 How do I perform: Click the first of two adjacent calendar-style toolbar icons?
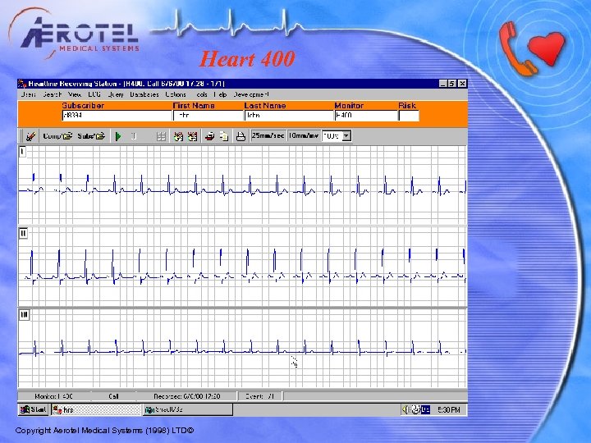click(x=178, y=136)
